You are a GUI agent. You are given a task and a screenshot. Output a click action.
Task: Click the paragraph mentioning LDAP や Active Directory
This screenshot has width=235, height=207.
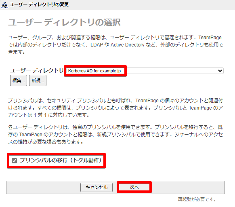115,45
